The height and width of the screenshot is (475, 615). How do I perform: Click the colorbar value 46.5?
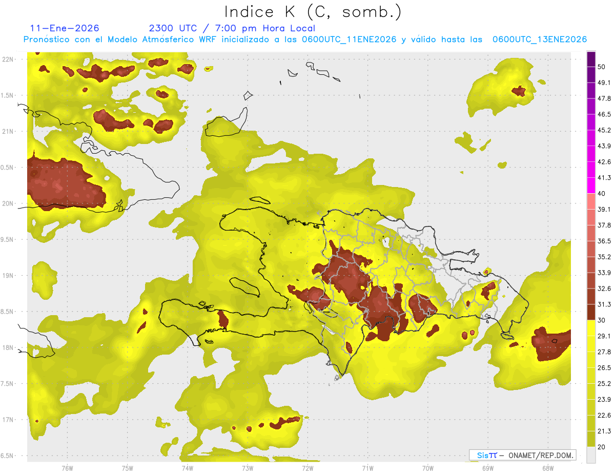click(x=605, y=115)
